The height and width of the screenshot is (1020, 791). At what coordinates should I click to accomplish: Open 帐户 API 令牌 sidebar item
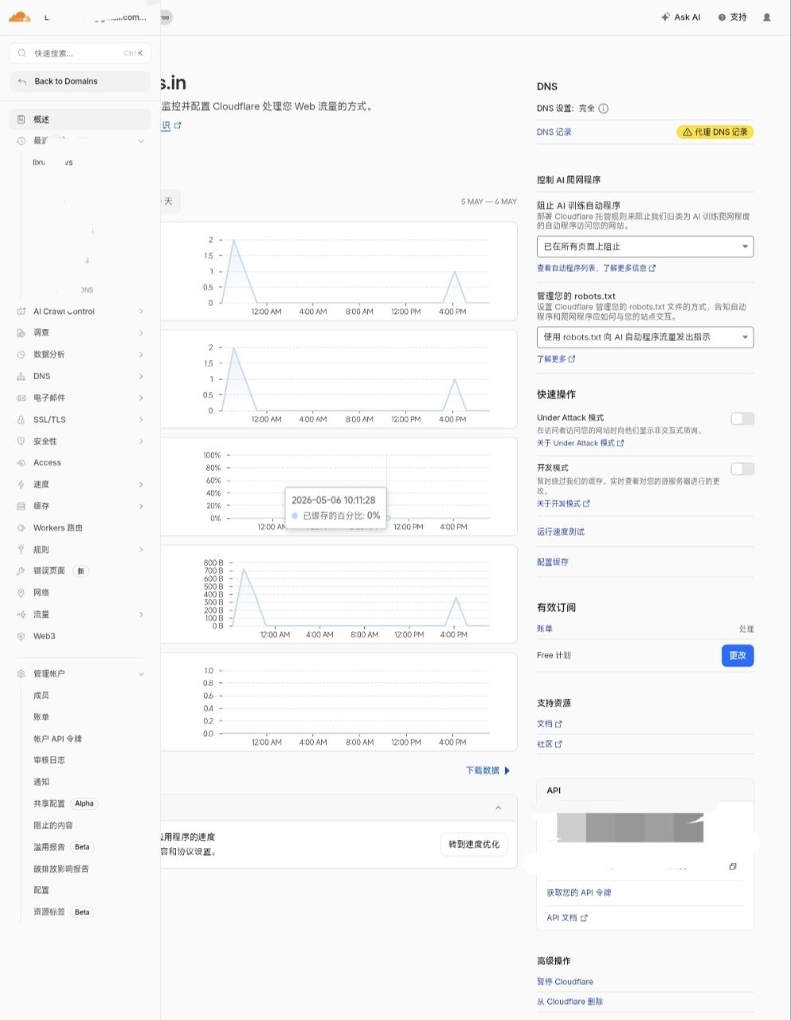[57, 739]
